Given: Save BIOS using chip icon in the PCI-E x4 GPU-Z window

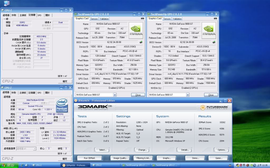Looking at the screenshot, I should (214, 42).
